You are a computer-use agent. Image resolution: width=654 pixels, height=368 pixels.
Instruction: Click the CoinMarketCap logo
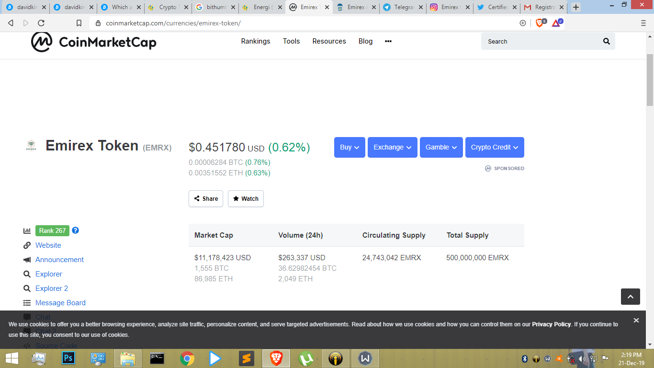click(x=94, y=42)
